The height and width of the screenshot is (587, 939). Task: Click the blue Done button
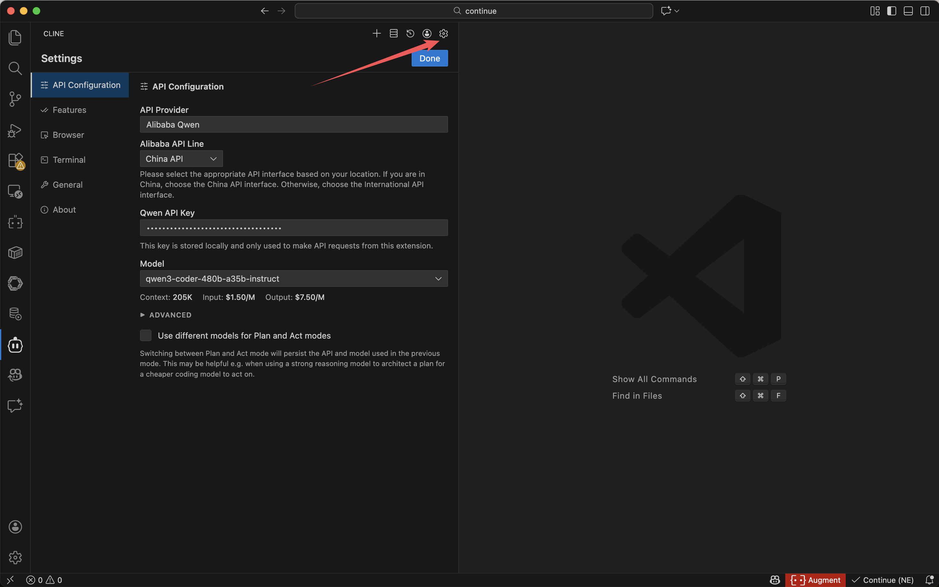point(430,59)
